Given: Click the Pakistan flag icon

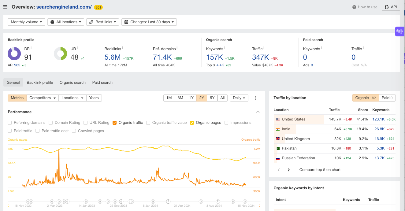Looking at the screenshot, I should [x=278, y=148].
